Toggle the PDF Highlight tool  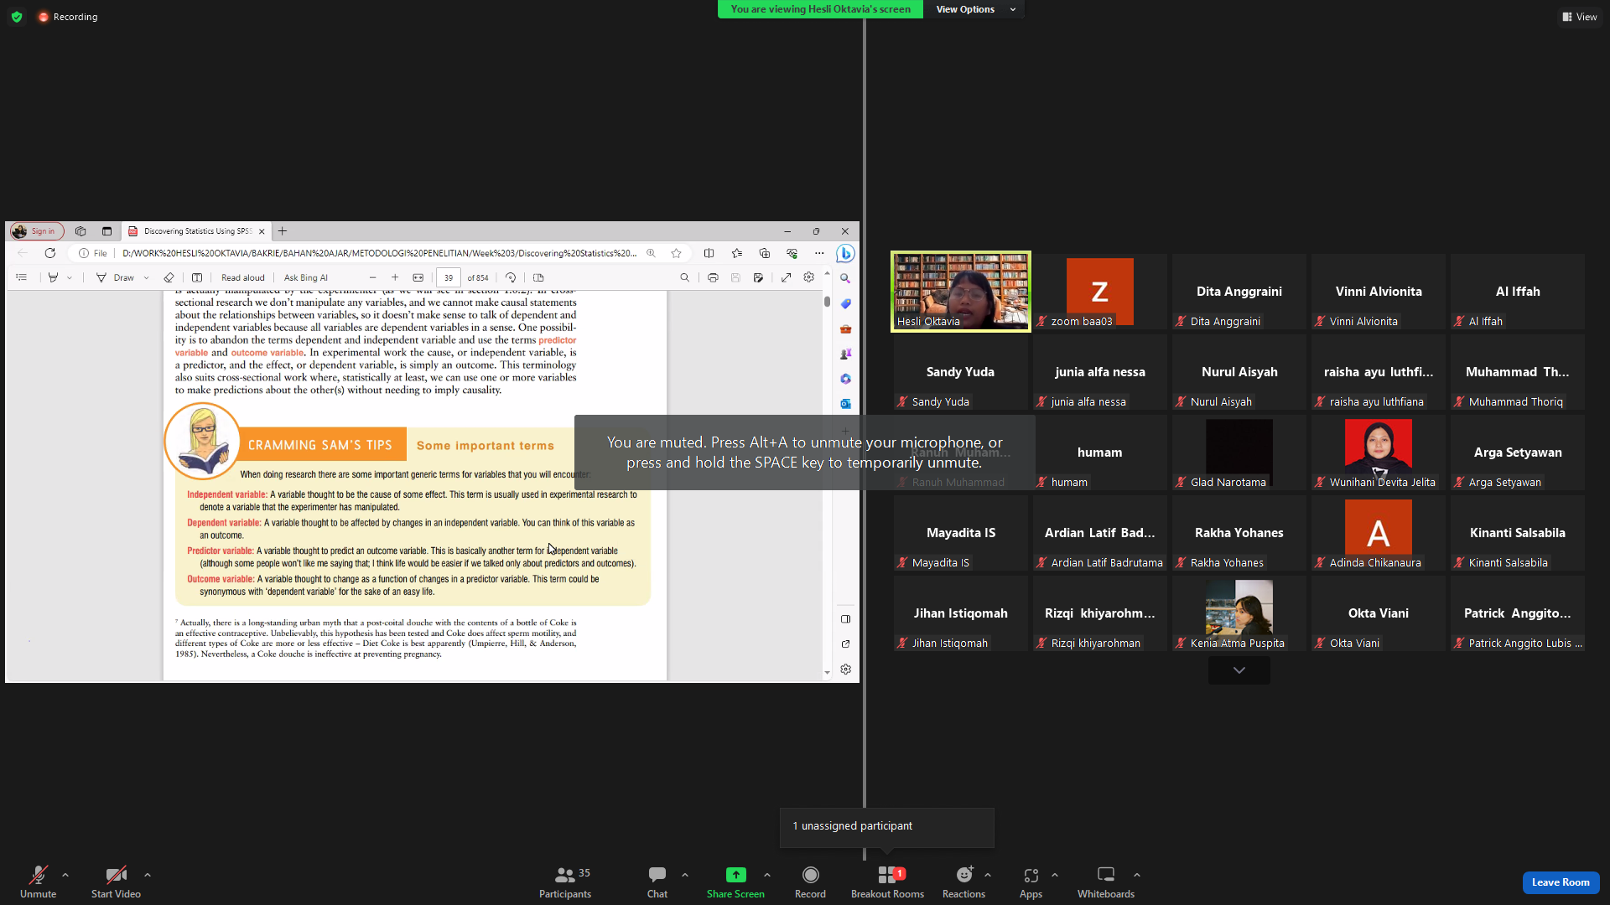[x=53, y=277]
